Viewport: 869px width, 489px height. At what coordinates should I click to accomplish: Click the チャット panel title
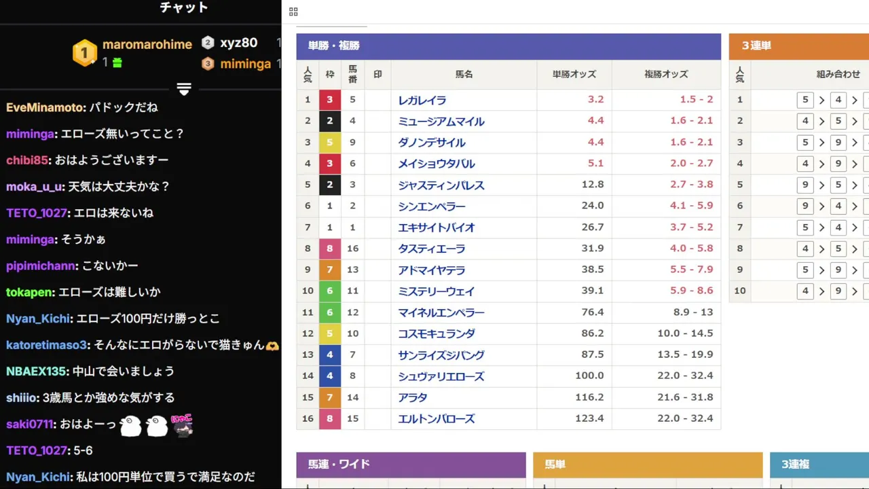(x=184, y=7)
